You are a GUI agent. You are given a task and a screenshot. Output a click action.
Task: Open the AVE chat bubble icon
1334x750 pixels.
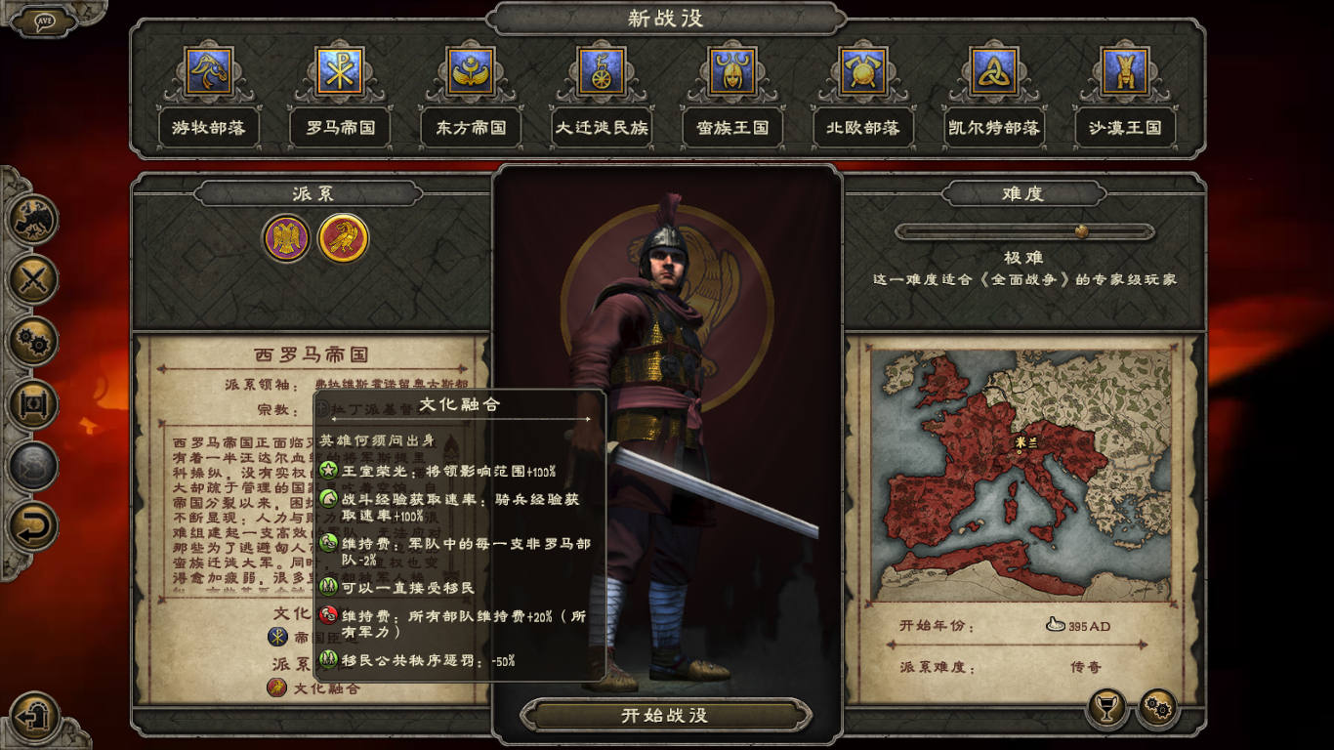click(x=44, y=21)
